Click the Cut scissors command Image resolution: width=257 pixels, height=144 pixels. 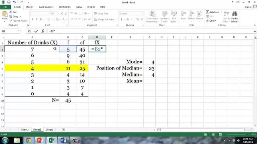pos(13,12)
